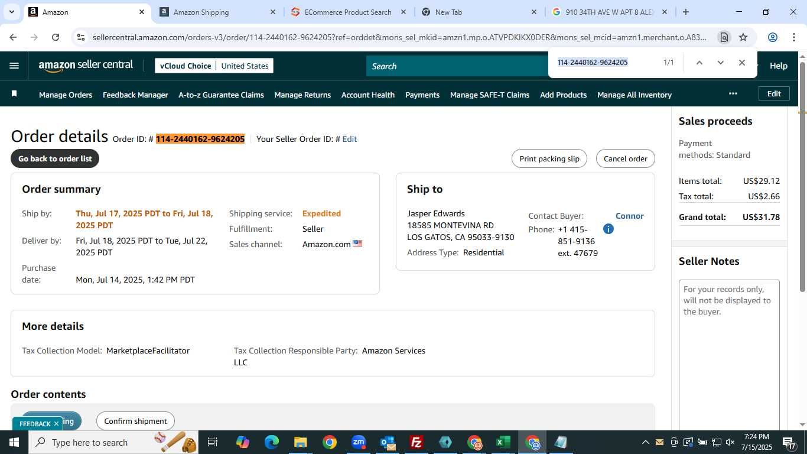Go to next find-in-page match
Image resolution: width=807 pixels, height=454 pixels.
point(721,63)
